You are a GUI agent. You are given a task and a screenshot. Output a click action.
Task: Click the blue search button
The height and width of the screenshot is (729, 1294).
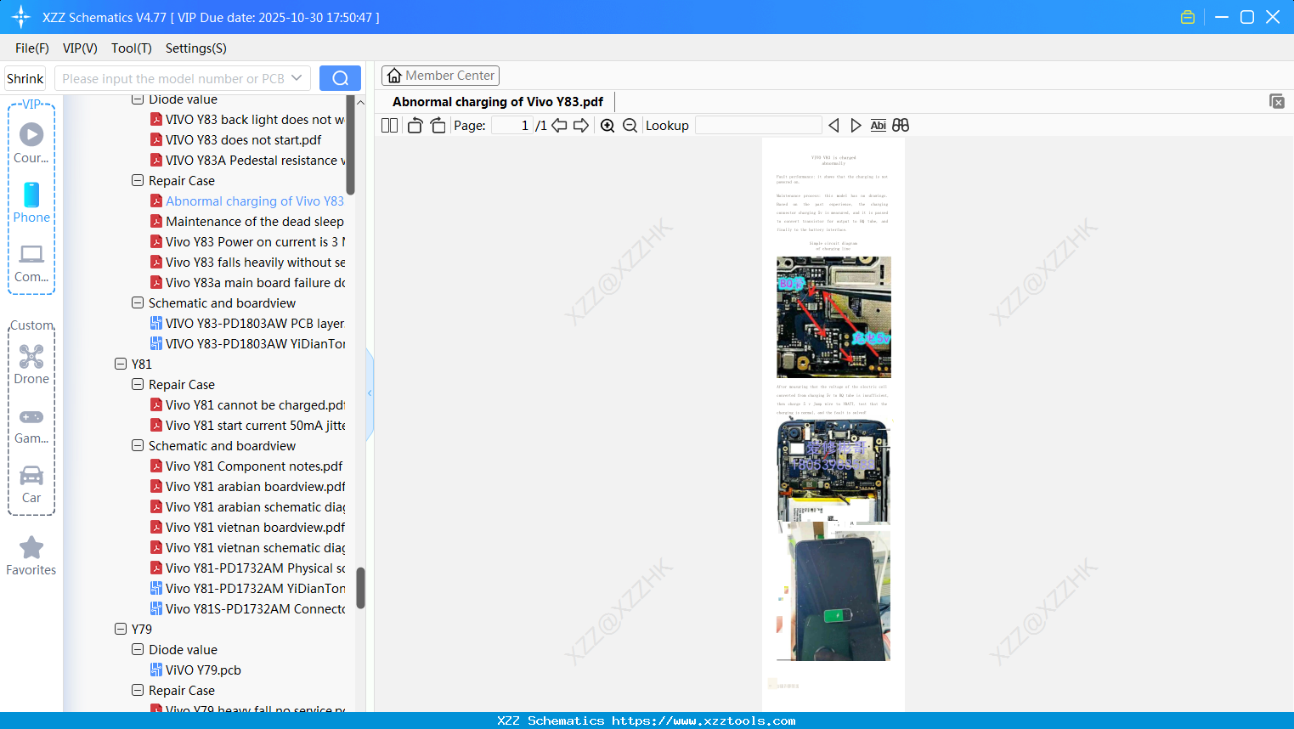tap(340, 78)
